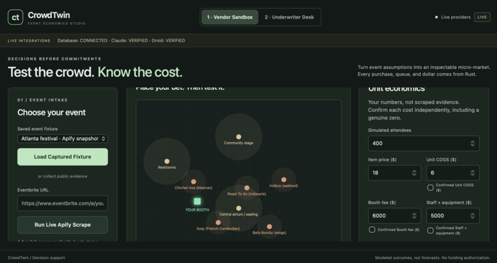Image resolution: width=497 pixels, height=263 pixels.
Task: Click the 01 / EVENT INTAKE label
Action: 43,100
